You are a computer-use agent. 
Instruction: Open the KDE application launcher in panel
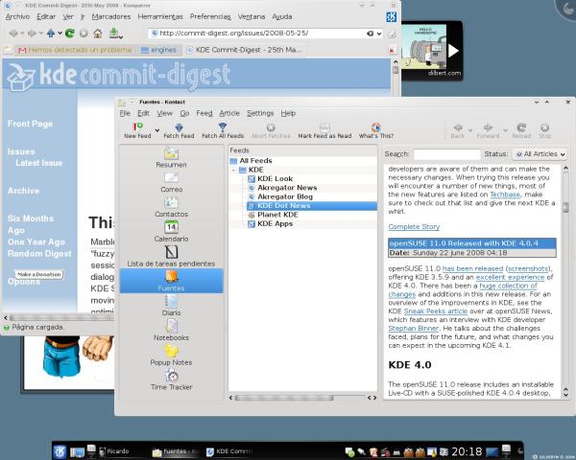pos(60,451)
